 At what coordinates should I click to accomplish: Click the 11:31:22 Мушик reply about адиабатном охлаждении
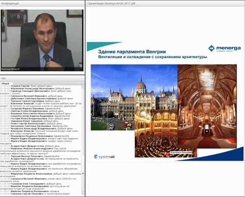(40, 165)
